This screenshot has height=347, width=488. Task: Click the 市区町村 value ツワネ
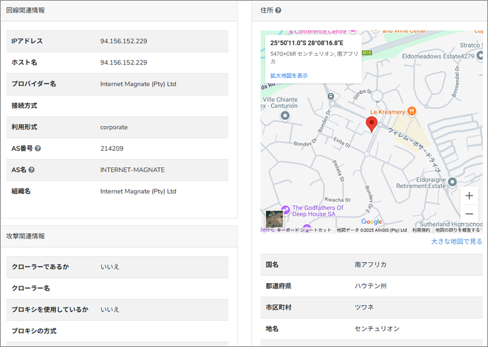pos(364,307)
